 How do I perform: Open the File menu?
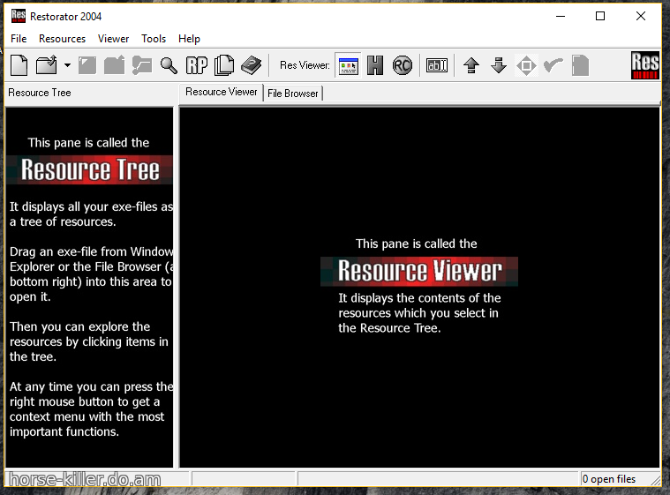(19, 39)
